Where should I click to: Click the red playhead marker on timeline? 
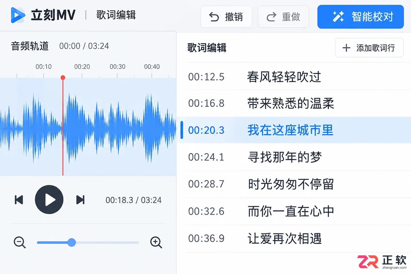coord(63,78)
